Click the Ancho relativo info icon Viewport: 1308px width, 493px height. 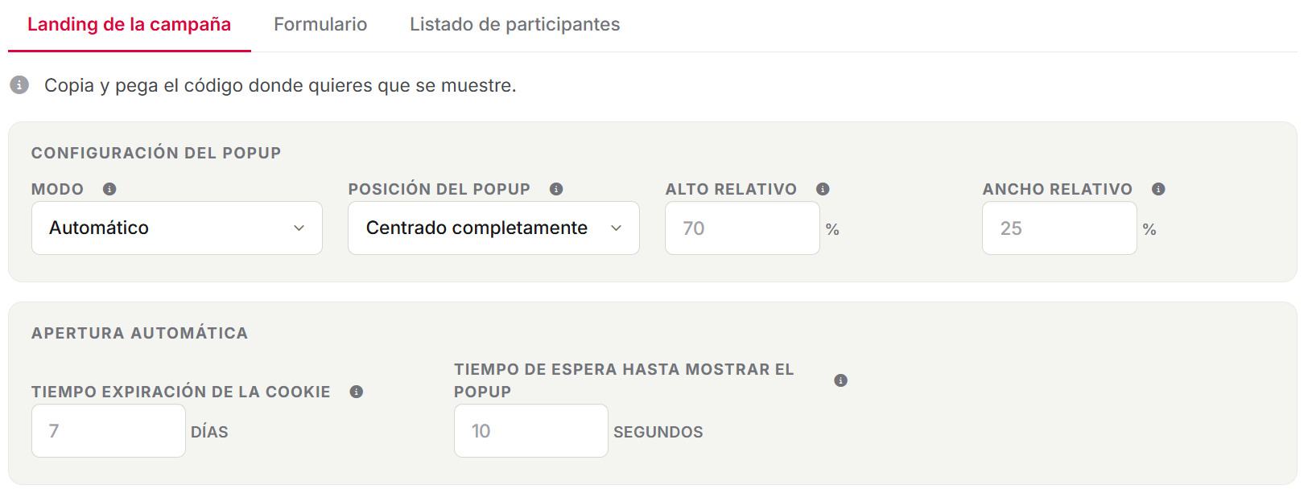[x=1158, y=189]
